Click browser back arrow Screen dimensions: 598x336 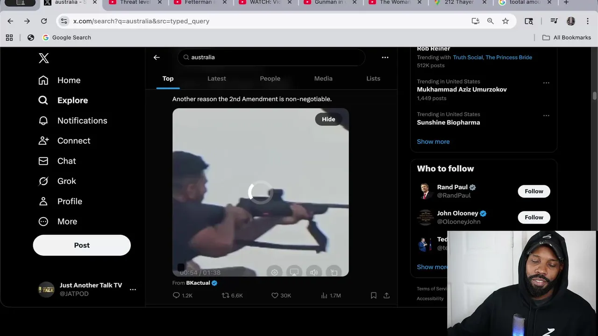10,21
